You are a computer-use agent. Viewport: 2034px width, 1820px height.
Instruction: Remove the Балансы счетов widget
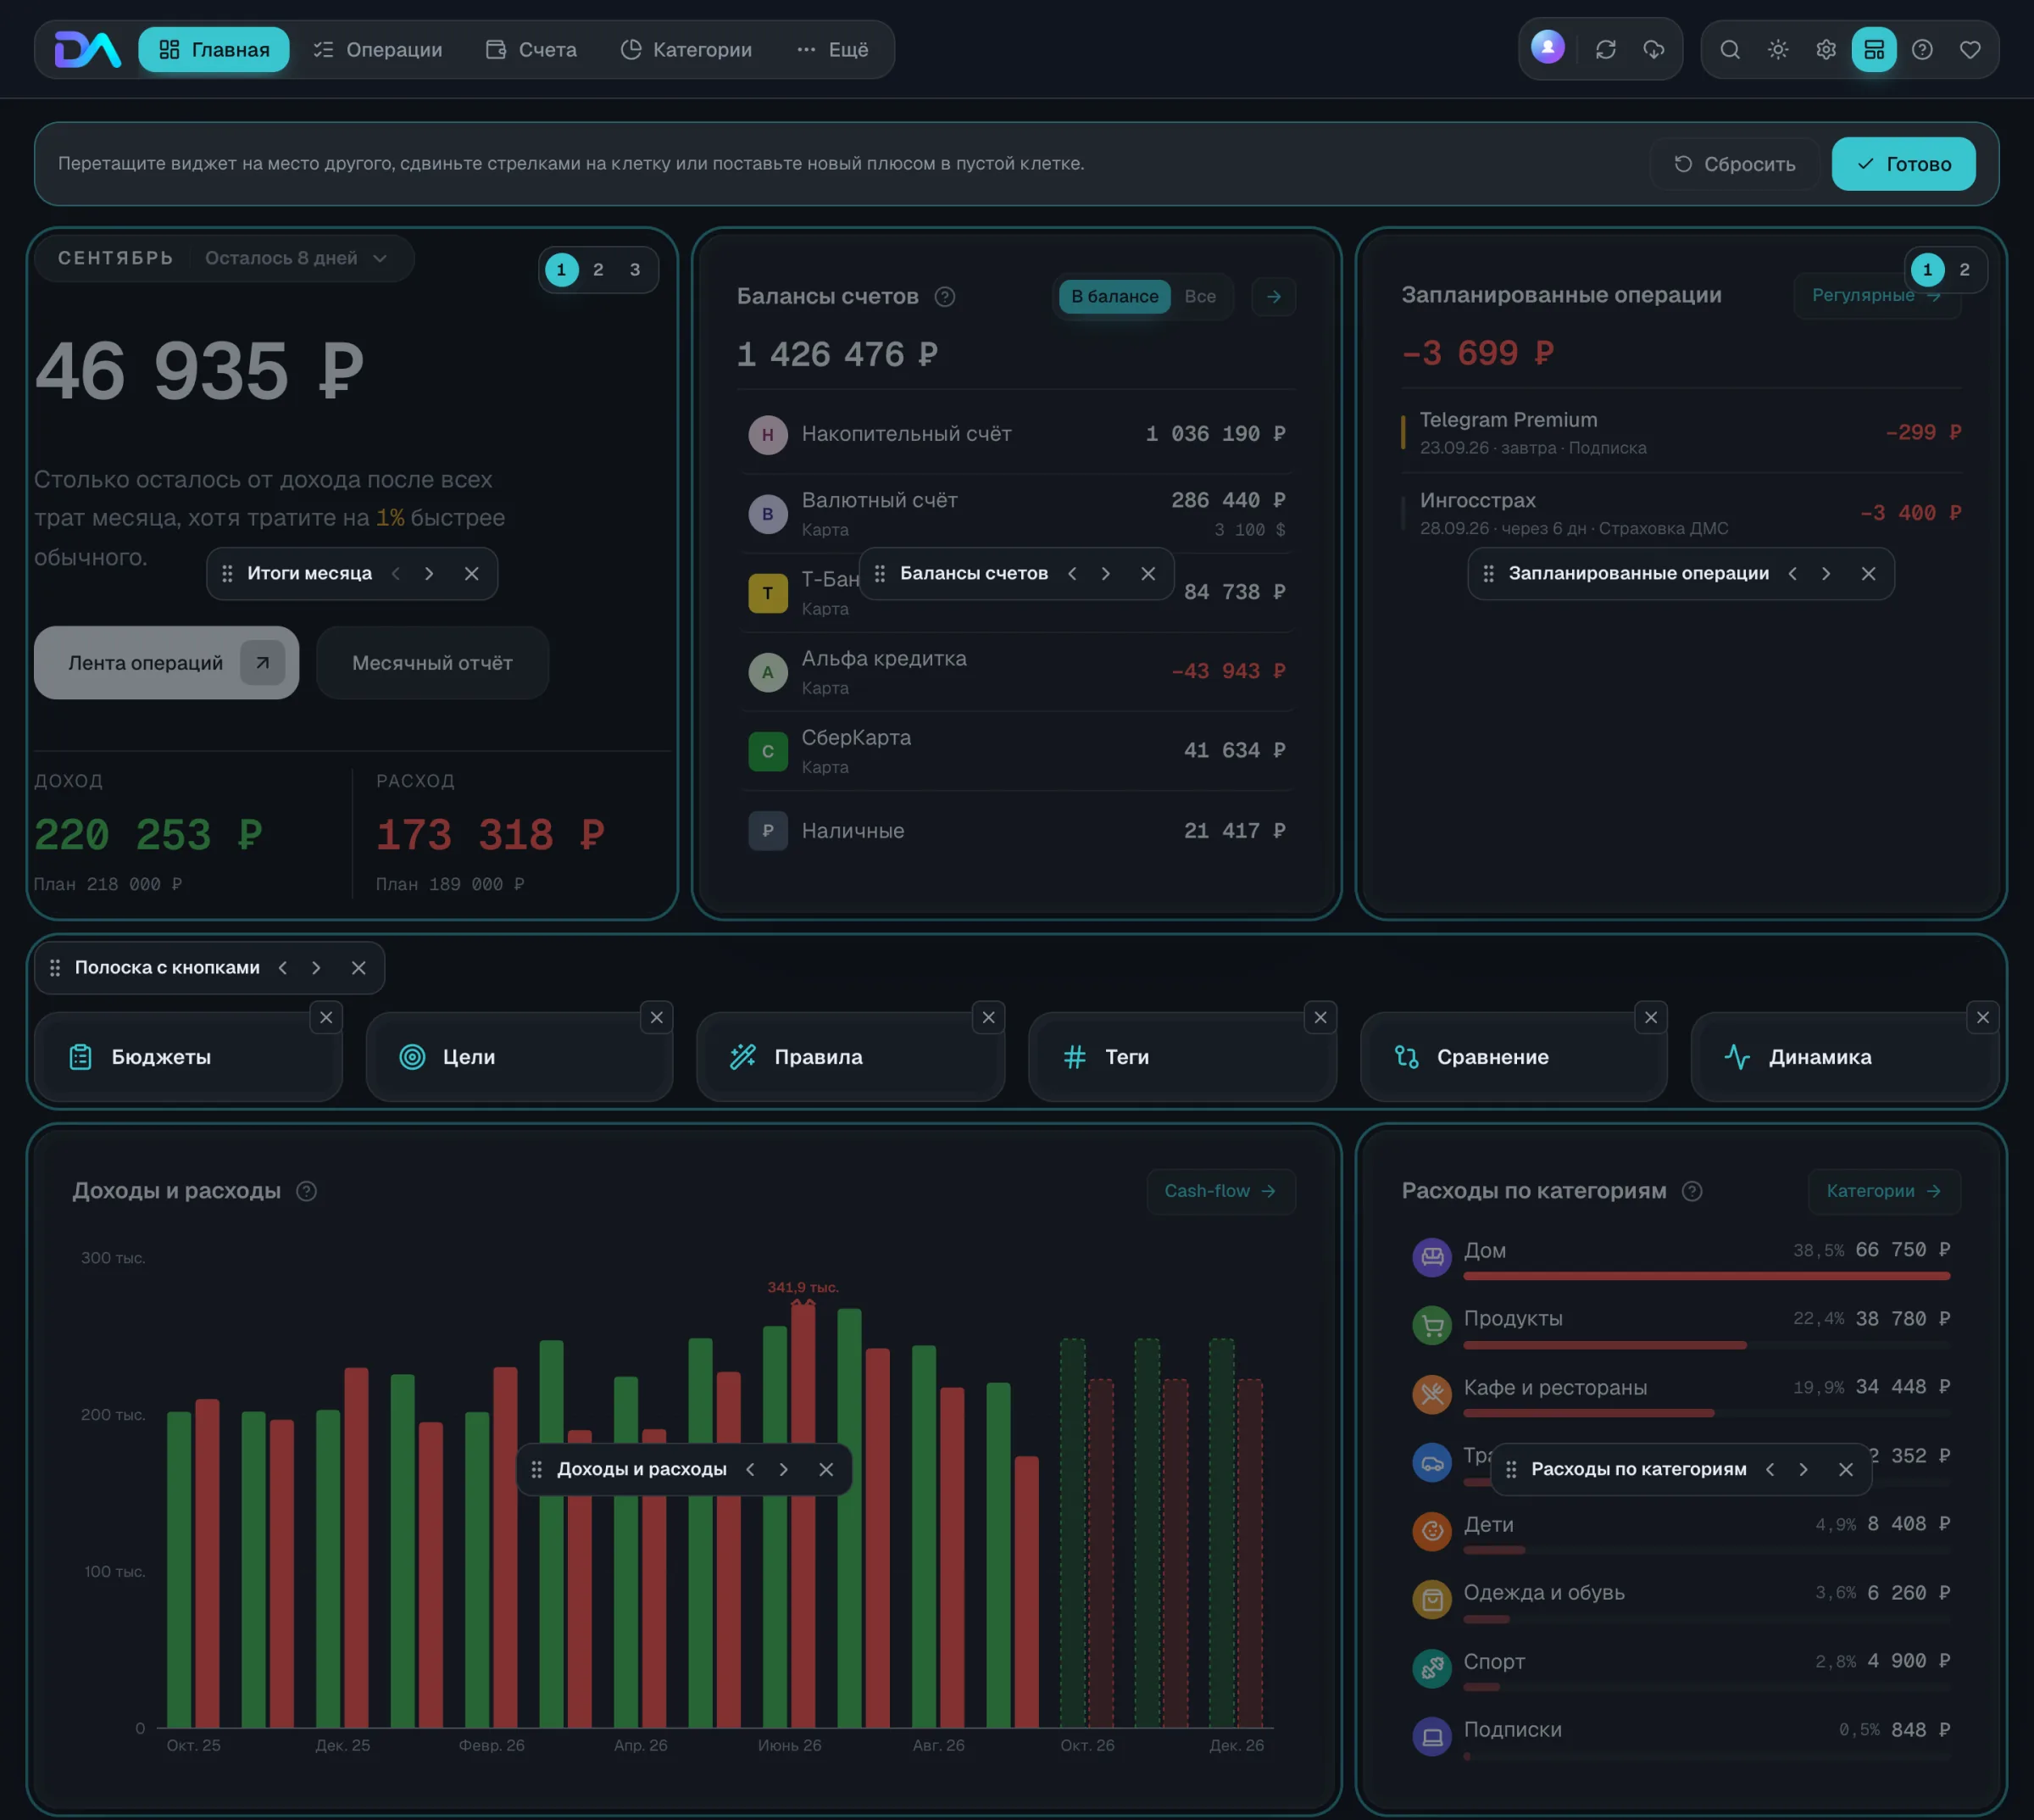pos(1148,573)
